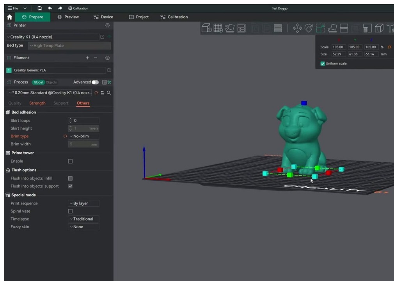Click the Redo arrow icon
The width and height of the screenshot is (394, 281).
[60, 8]
